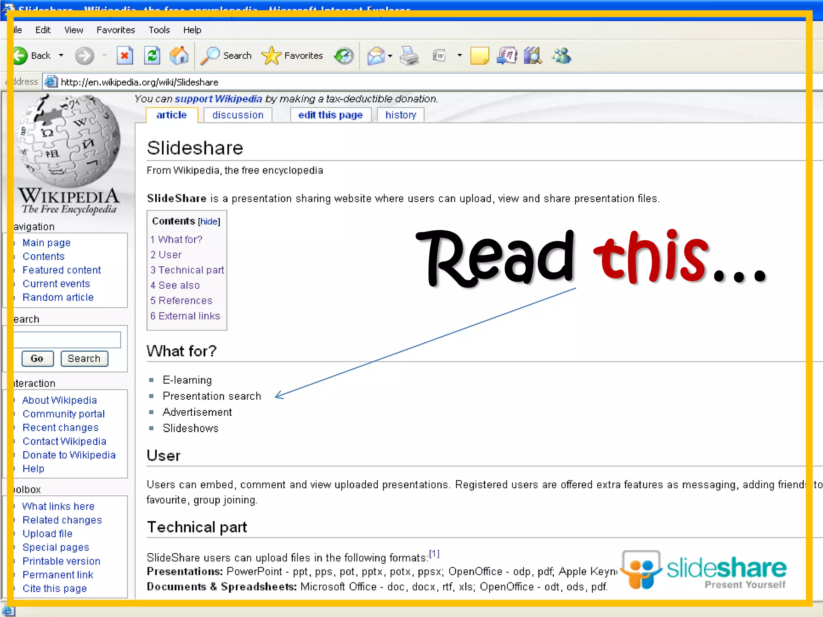Click the Messenger people icon
823x617 pixels.
point(561,55)
